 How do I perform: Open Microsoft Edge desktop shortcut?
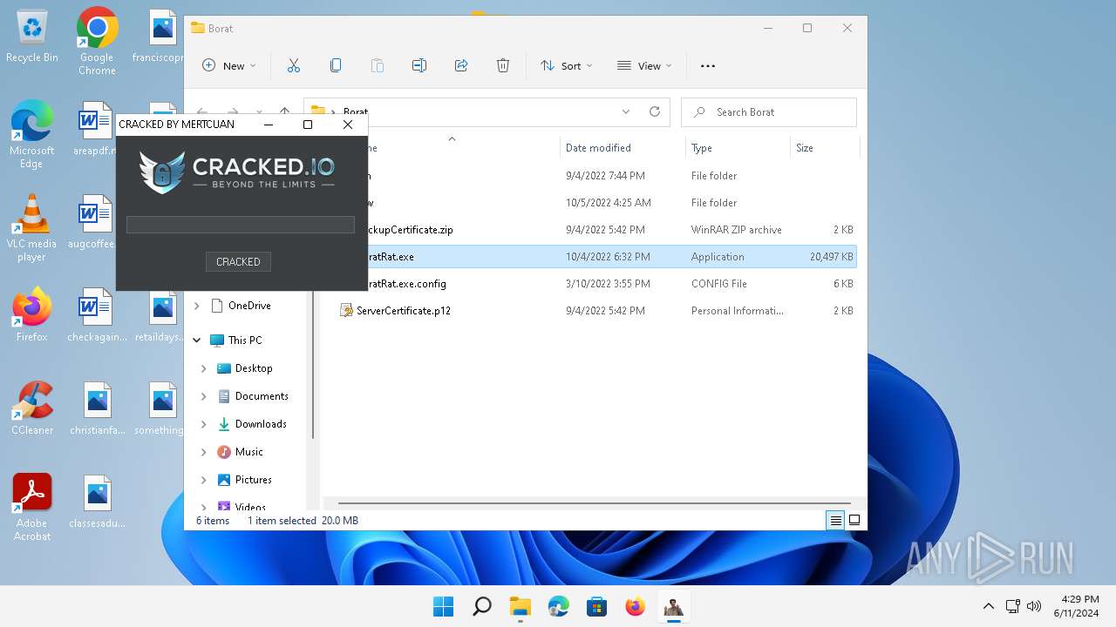(x=32, y=134)
